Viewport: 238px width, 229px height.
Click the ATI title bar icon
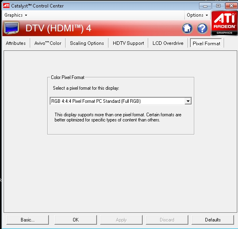[x=6, y=6]
